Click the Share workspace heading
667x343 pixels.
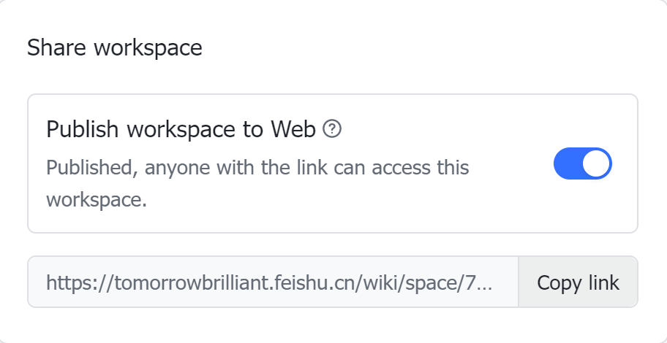click(x=114, y=48)
